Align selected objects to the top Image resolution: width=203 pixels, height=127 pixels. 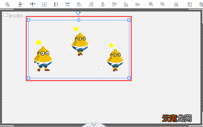tap(114, 4)
